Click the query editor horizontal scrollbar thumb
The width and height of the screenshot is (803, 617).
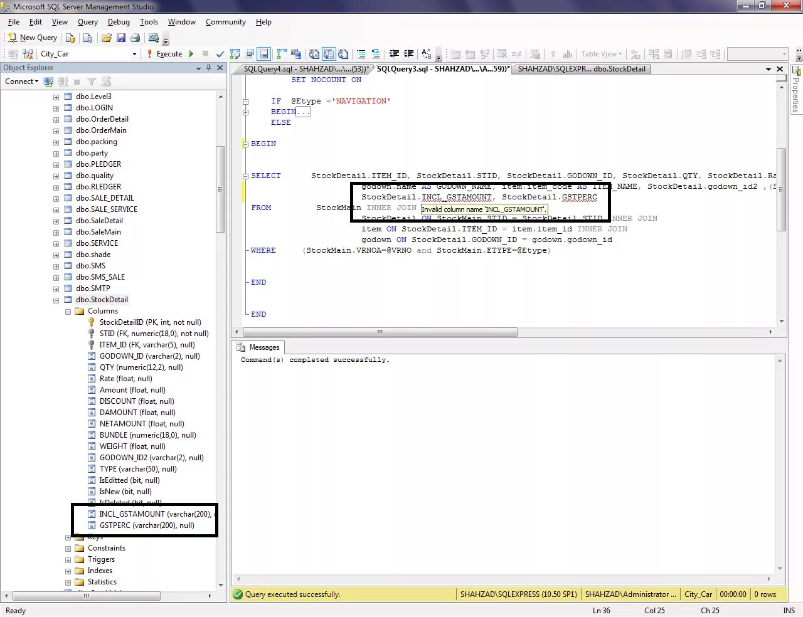tap(380, 332)
